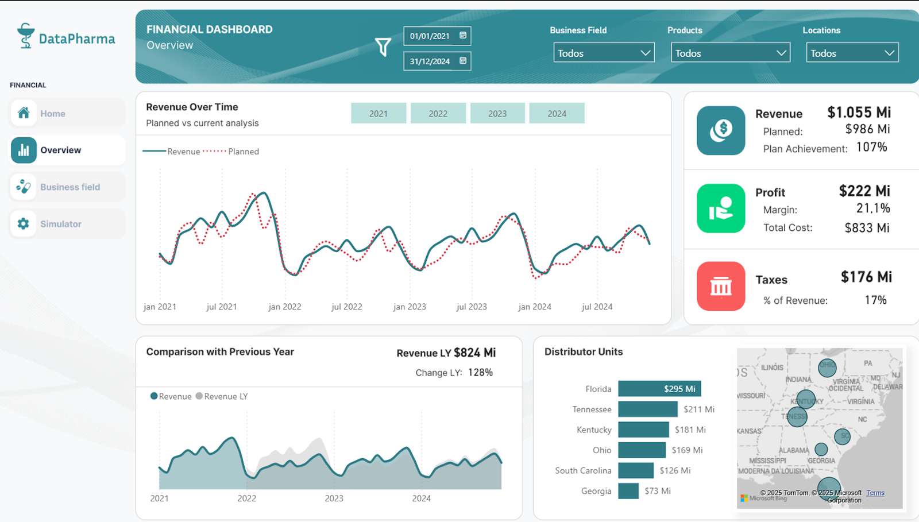Click the filter funnel icon in the header
The height and width of the screenshot is (522, 919).
click(x=383, y=48)
